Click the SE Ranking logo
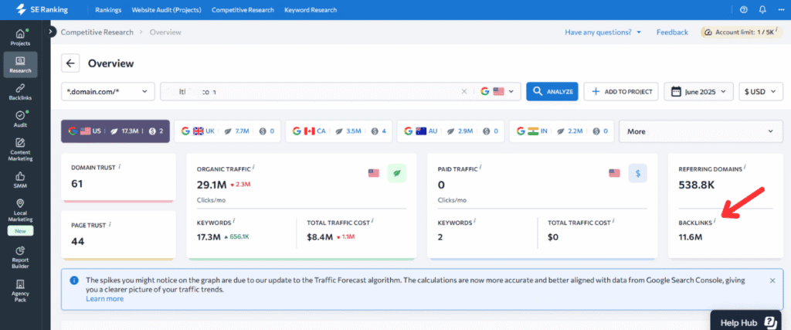This screenshot has height=330, width=791. click(x=42, y=9)
